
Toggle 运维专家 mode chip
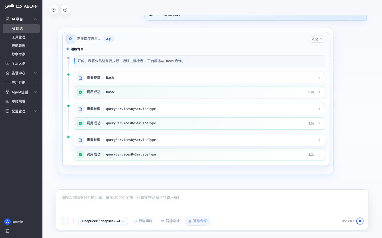point(197,221)
